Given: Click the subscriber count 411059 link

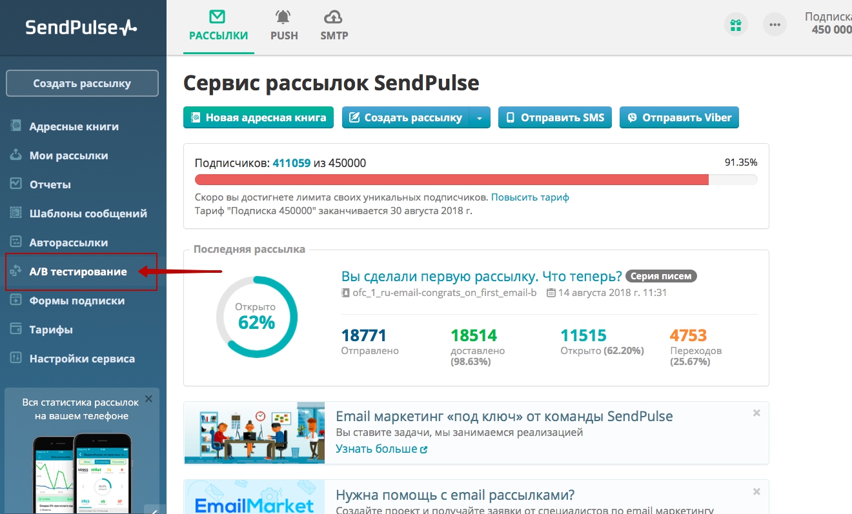Looking at the screenshot, I should coord(292,163).
